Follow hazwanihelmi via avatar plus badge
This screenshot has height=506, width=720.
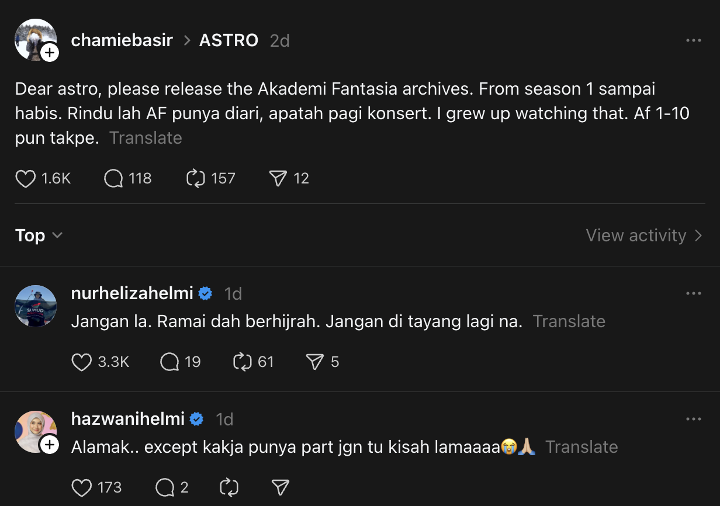[x=50, y=445]
